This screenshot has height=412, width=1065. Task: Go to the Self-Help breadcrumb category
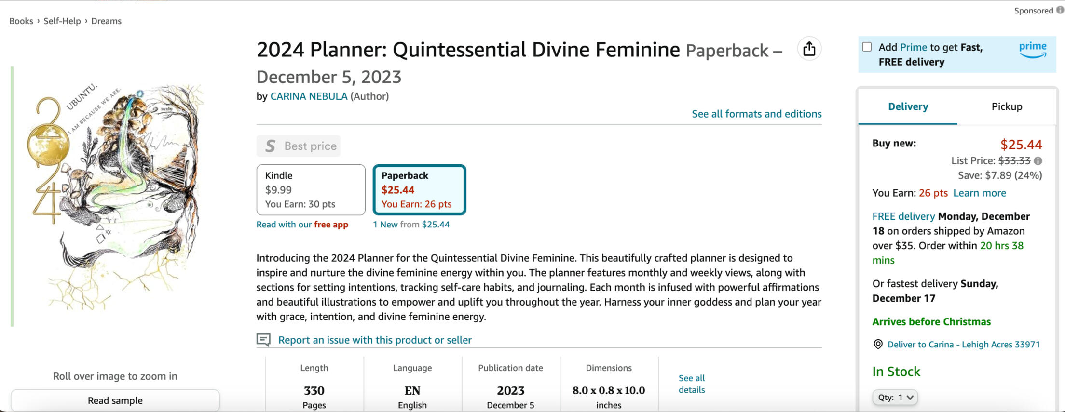click(x=62, y=21)
